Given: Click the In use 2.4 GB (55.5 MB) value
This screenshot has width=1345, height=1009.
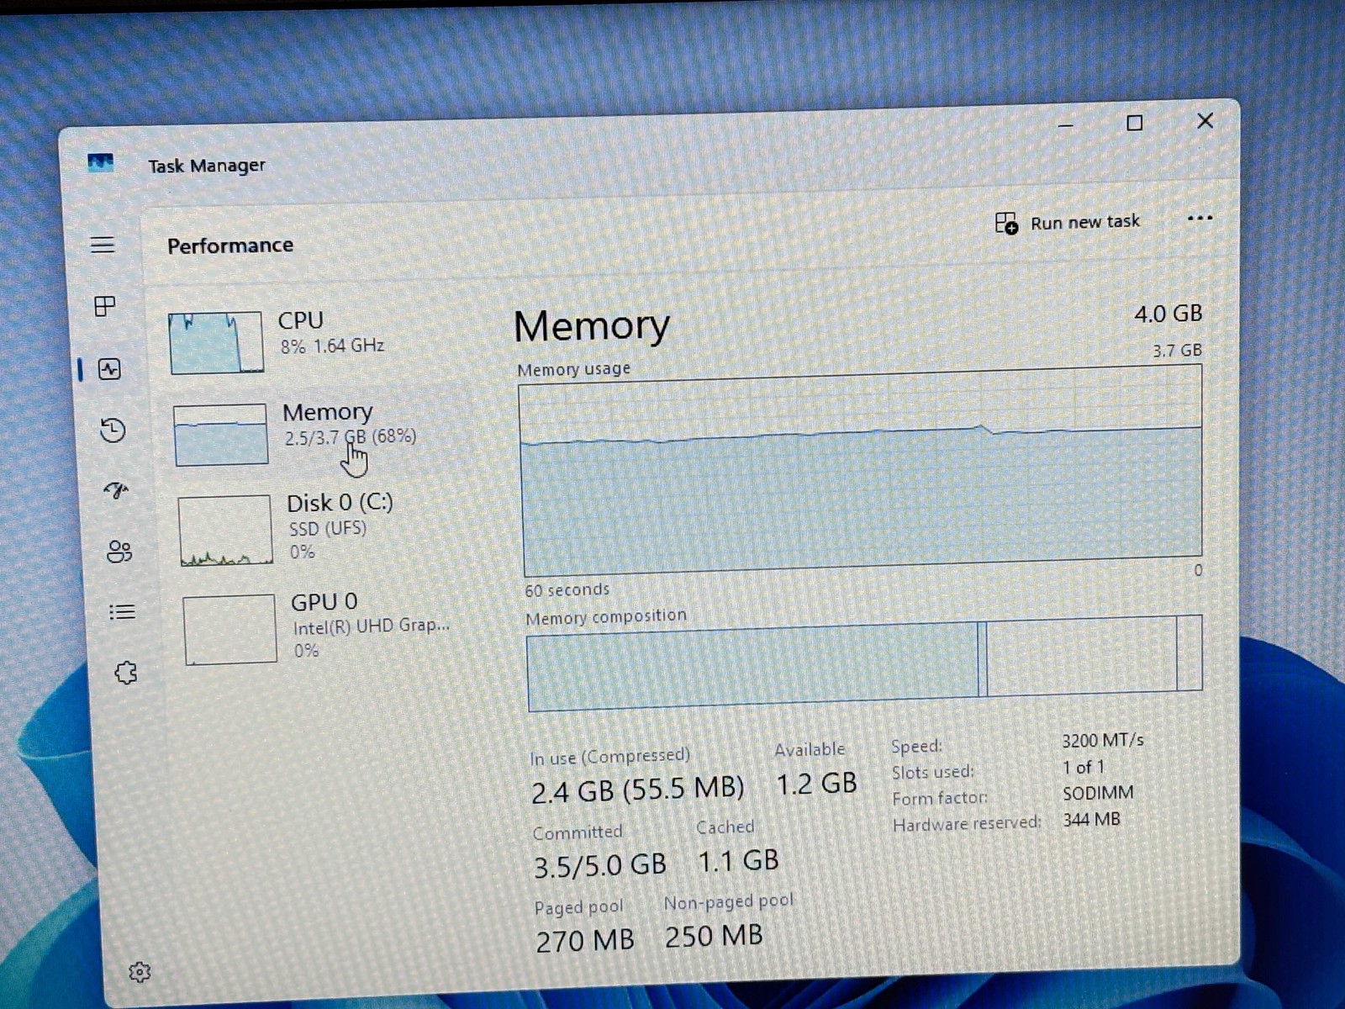Looking at the screenshot, I should tap(637, 790).
